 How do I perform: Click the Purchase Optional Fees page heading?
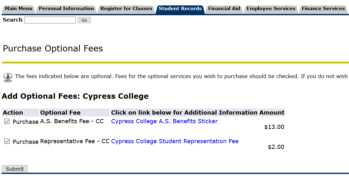point(53,49)
